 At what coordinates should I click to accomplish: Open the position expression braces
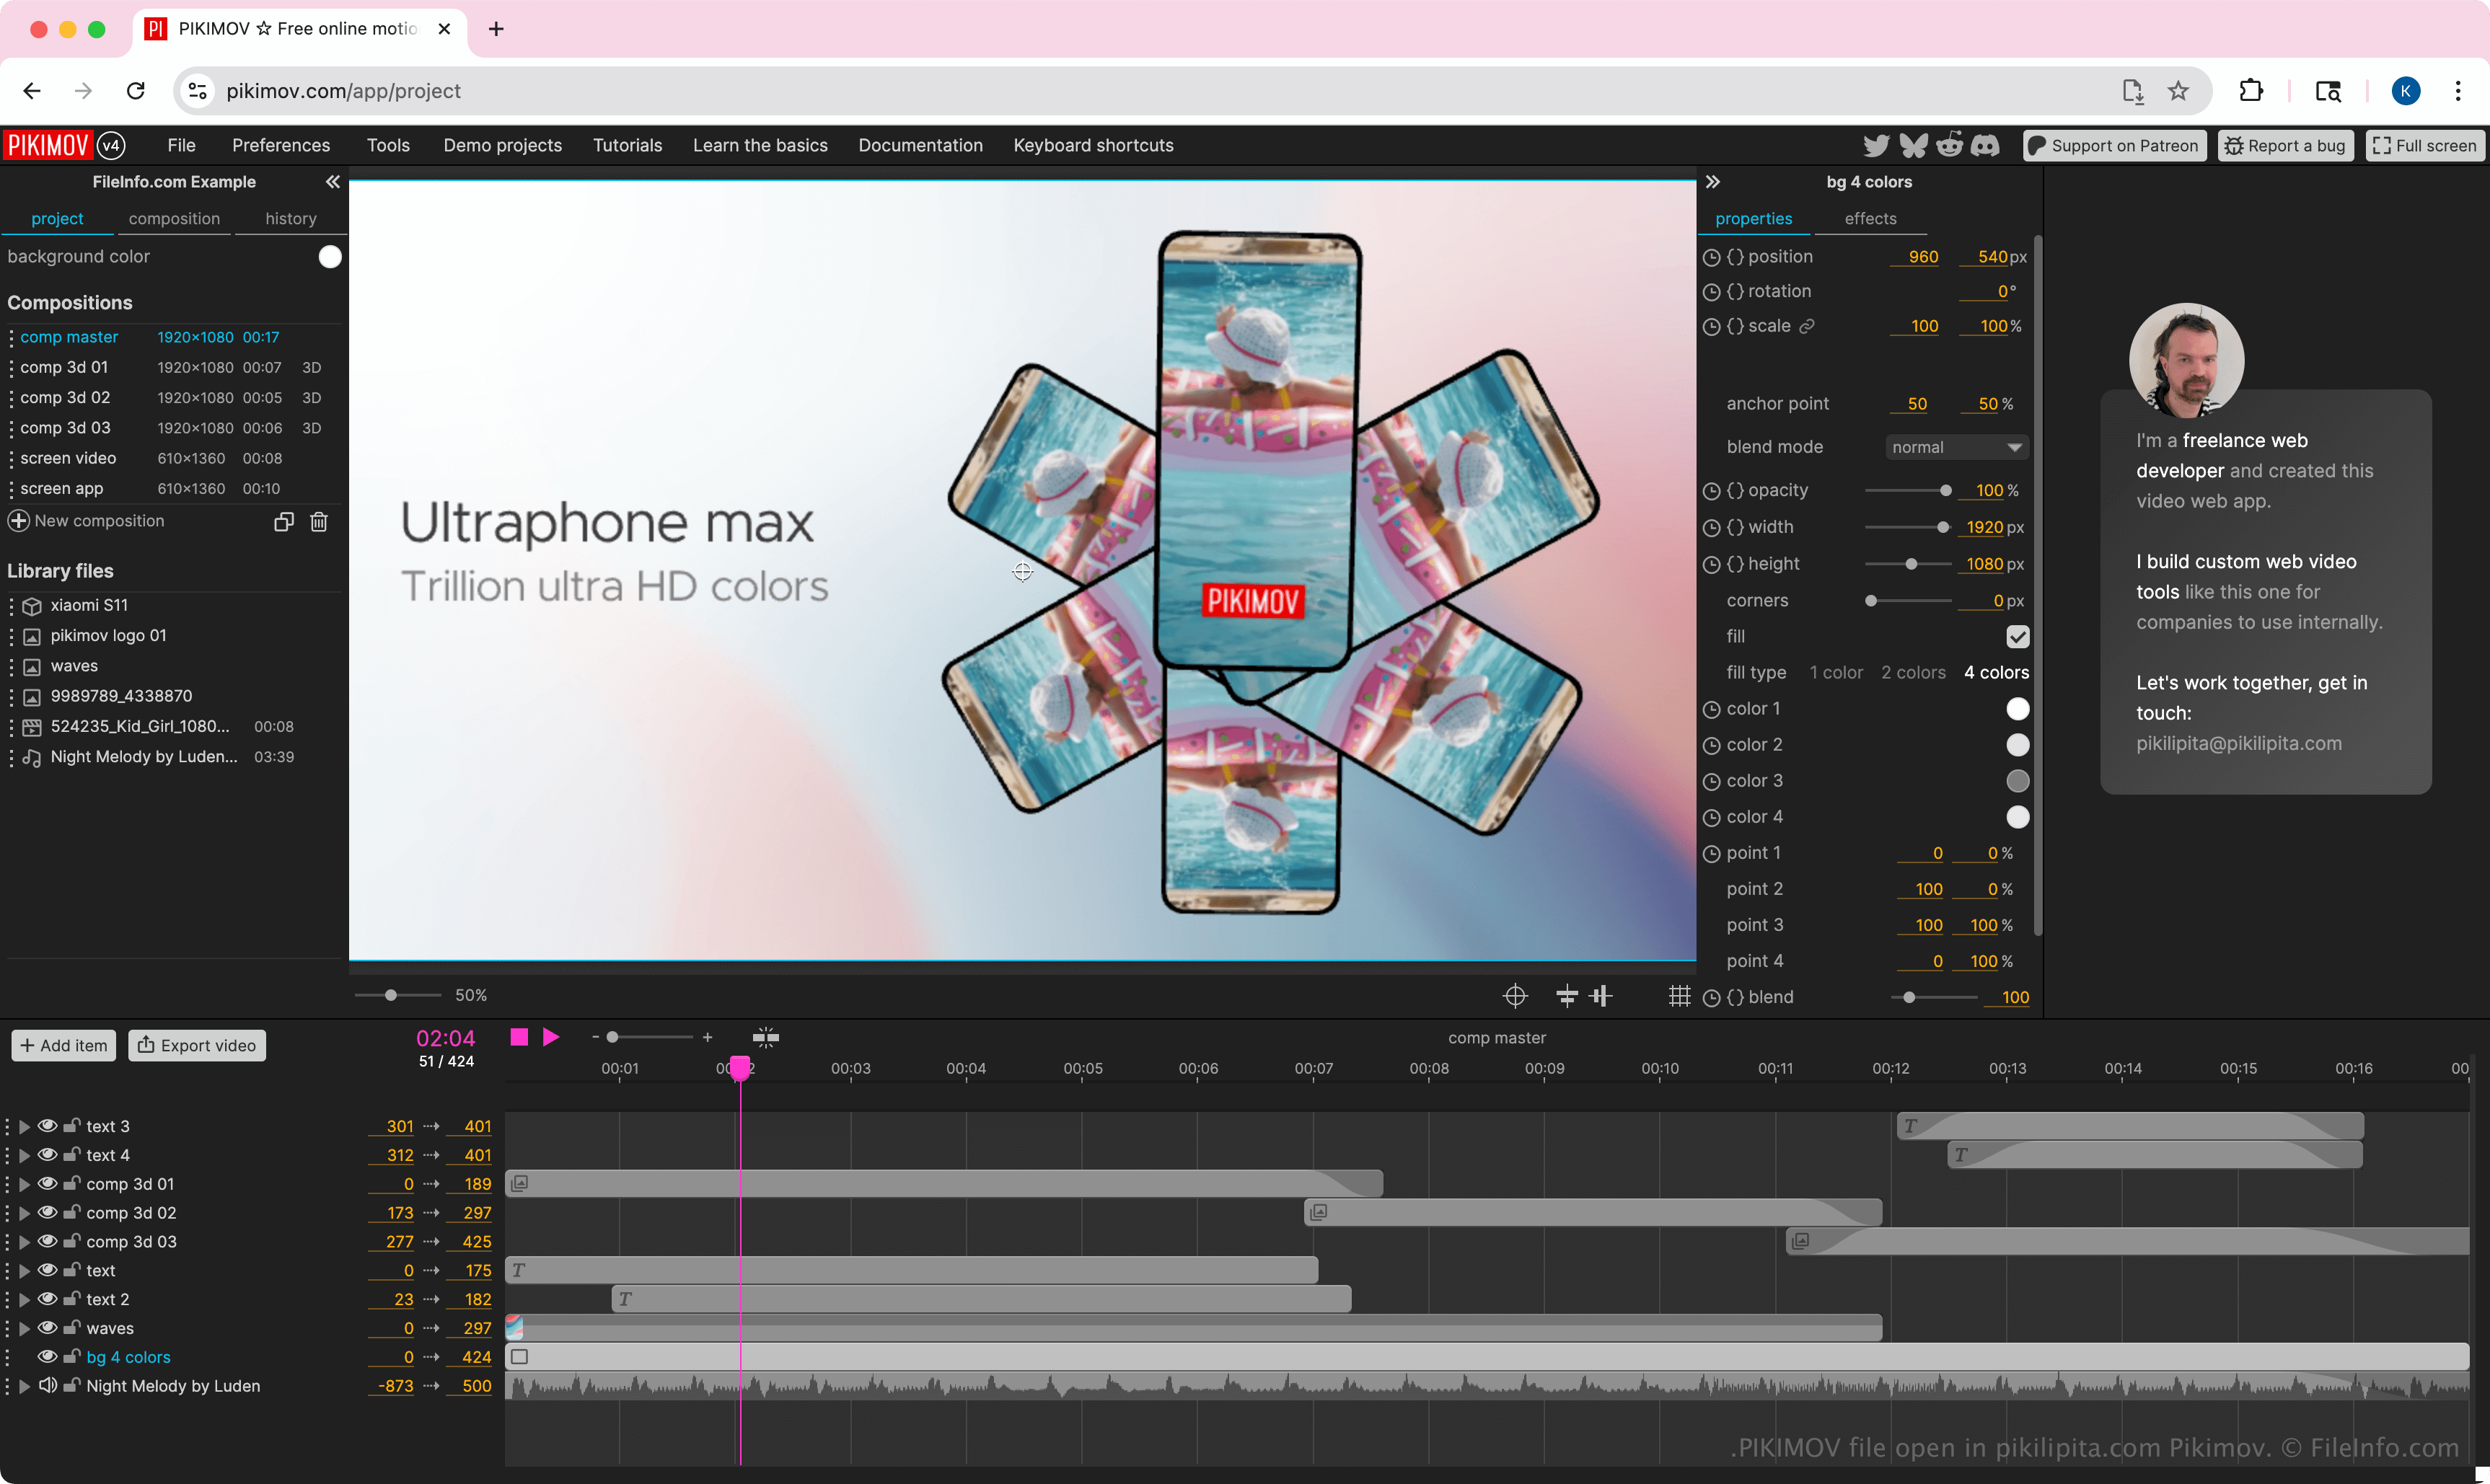1736,257
